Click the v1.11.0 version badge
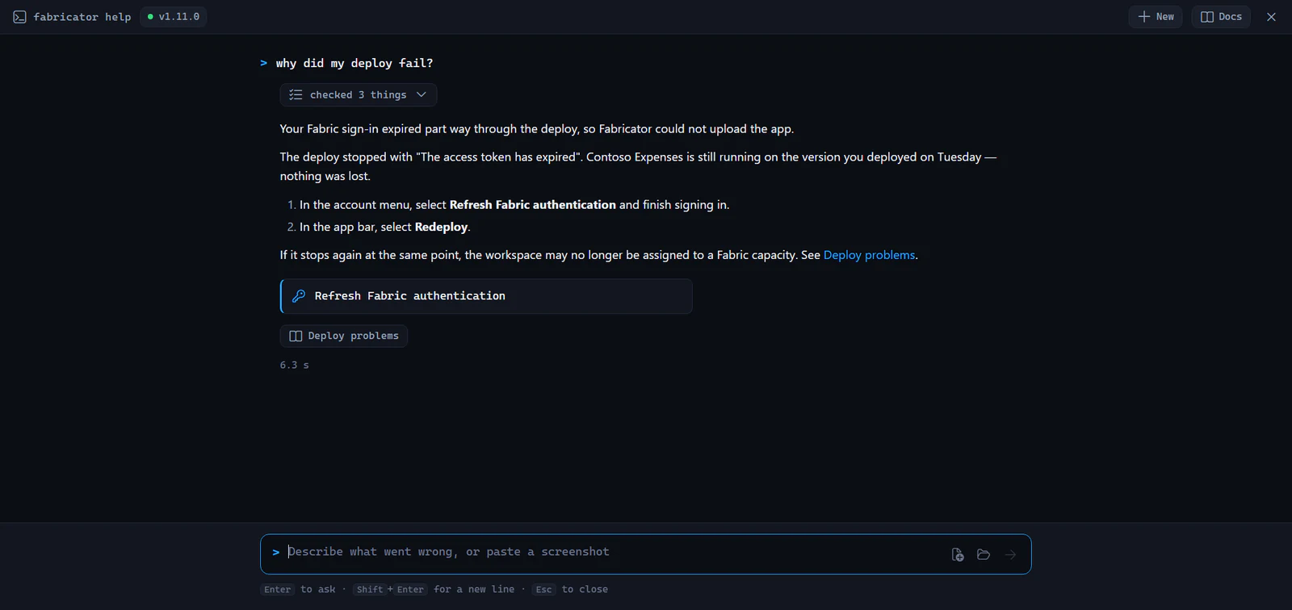Screen dimensions: 1292x610 pos(174,17)
